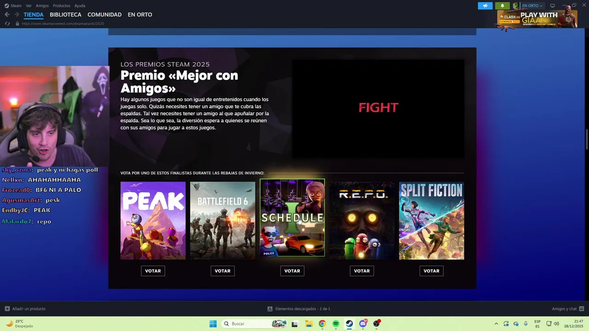Switch to the COMUNIDAD tab
The image size is (589, 331).
[104, 15]
